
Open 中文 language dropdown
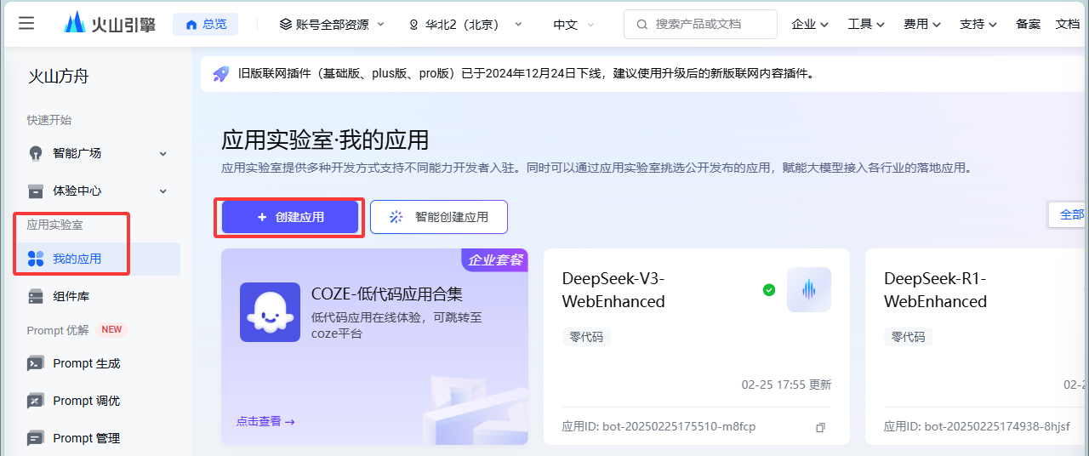(x=574, y=25)
